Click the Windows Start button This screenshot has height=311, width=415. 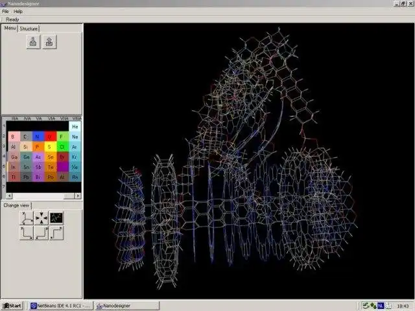tap(12, 306)
